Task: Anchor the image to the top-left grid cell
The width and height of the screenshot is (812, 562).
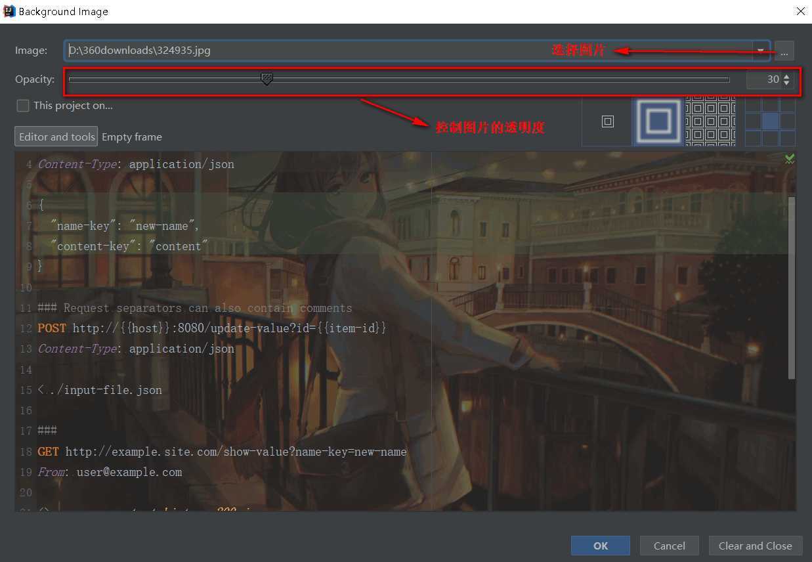Action: 754,105
